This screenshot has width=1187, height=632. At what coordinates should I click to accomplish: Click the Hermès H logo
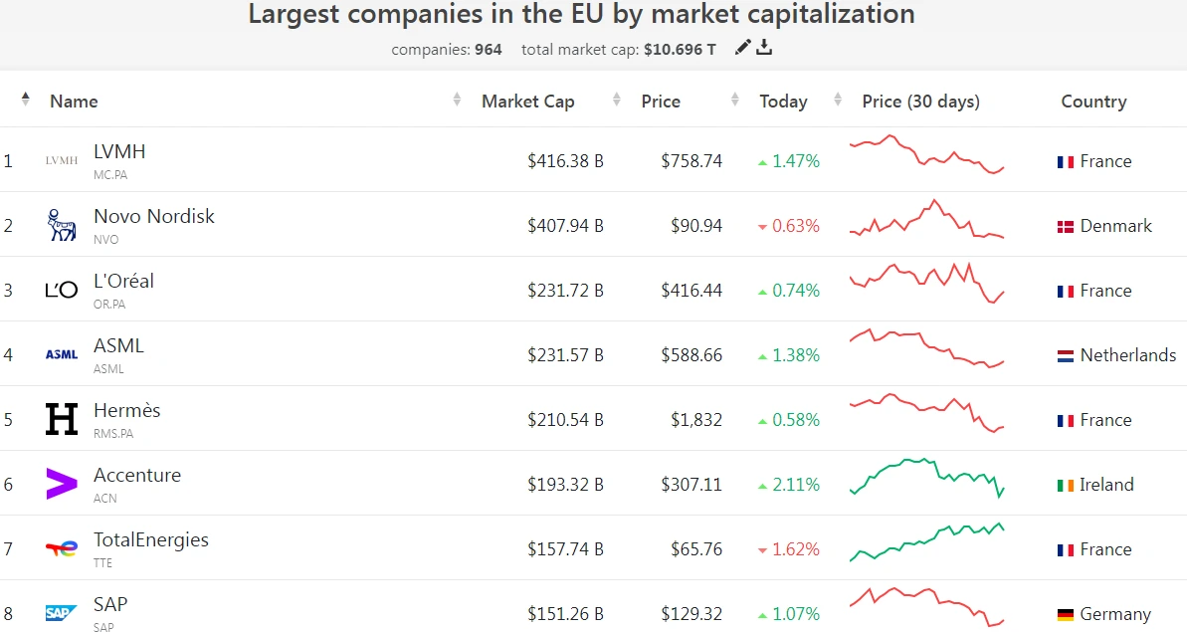pos(62,418)
